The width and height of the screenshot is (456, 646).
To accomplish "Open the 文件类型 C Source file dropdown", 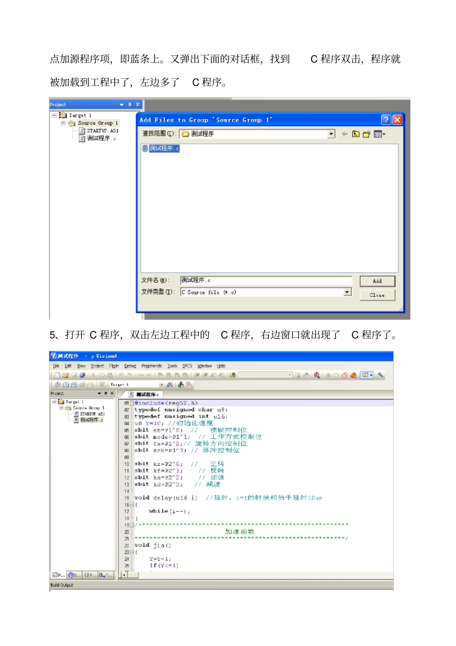I will tap(348, 292).
